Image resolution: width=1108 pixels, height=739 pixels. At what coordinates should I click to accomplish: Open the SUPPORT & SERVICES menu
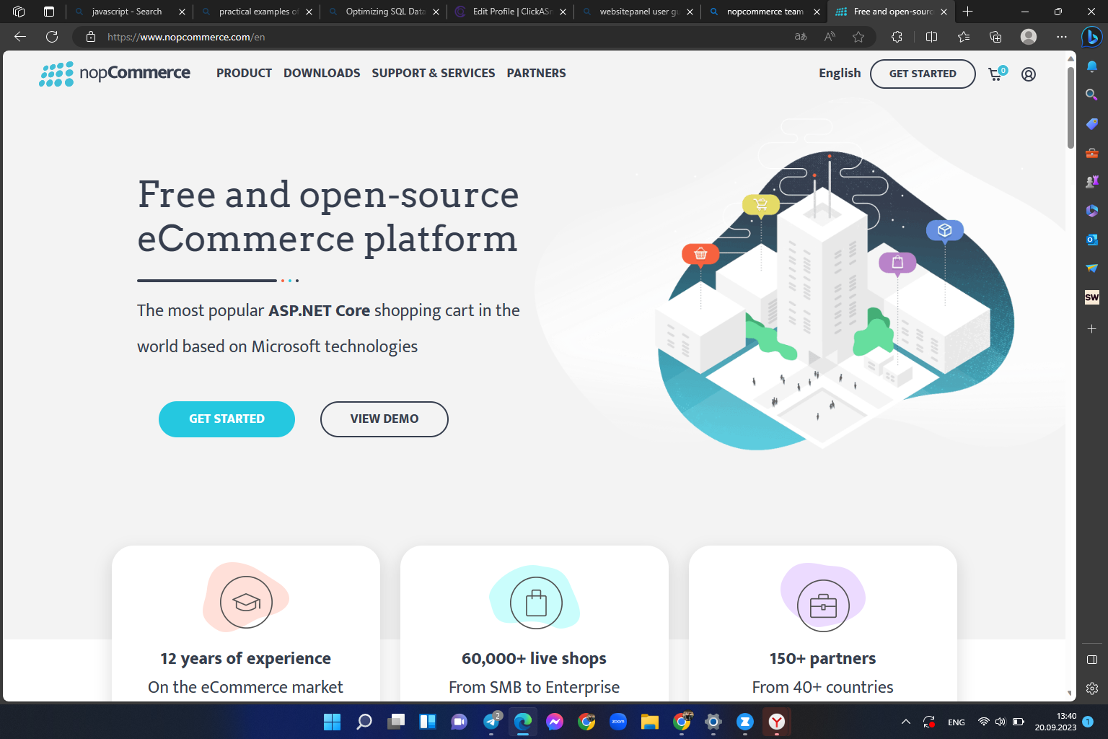[x=434, y=74]
